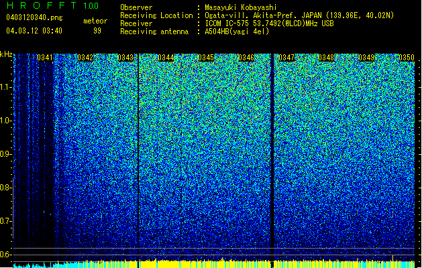
Task: Select the antenna value A504HB(yagi 4el)
Action: click(237, 31)
